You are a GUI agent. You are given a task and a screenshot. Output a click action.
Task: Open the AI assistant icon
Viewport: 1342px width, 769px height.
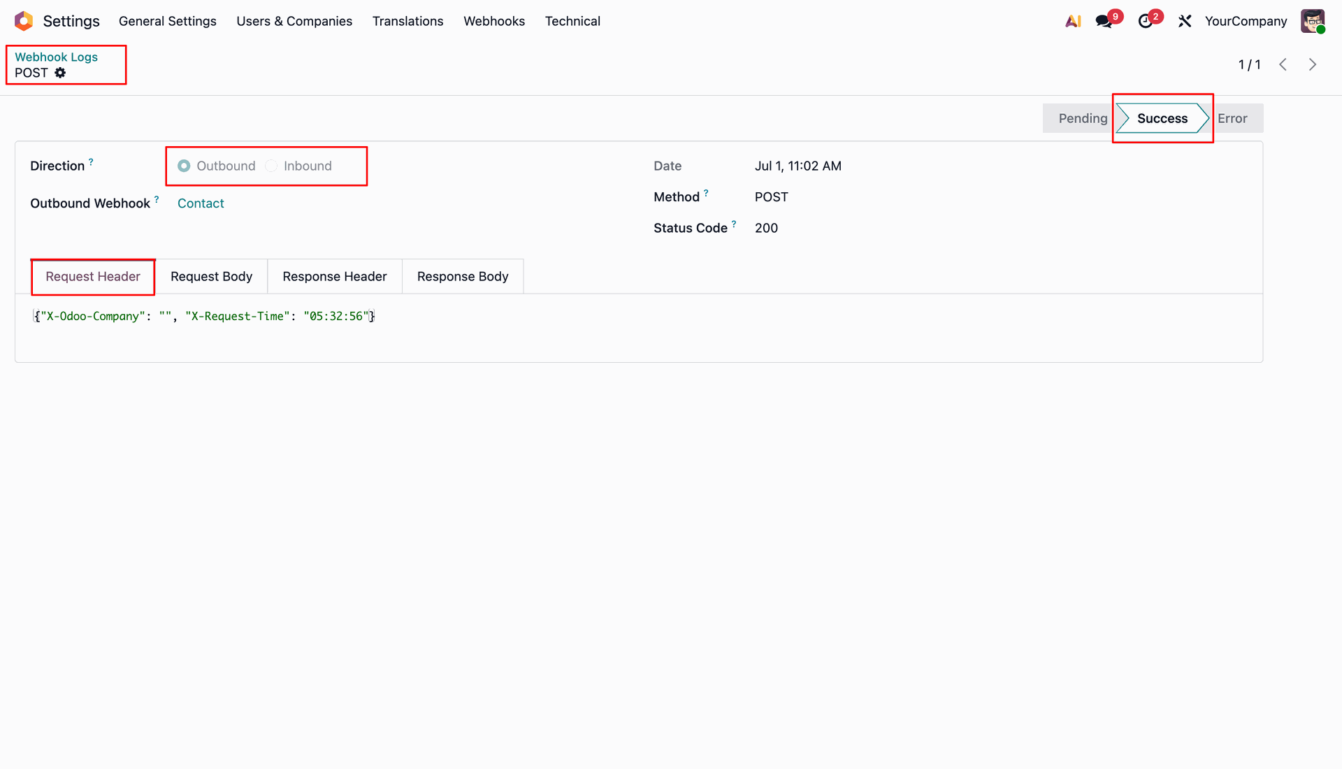(x=1073, y=21)
